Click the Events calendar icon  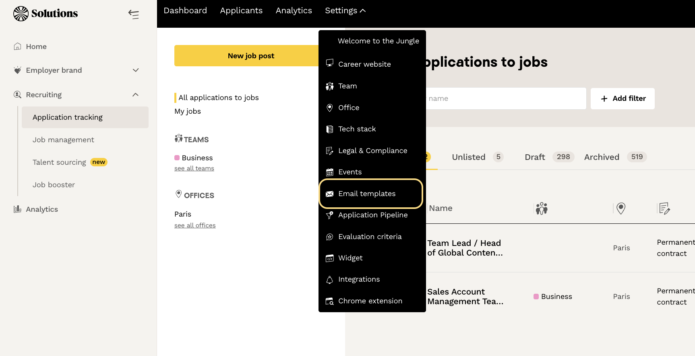point(329,172)
